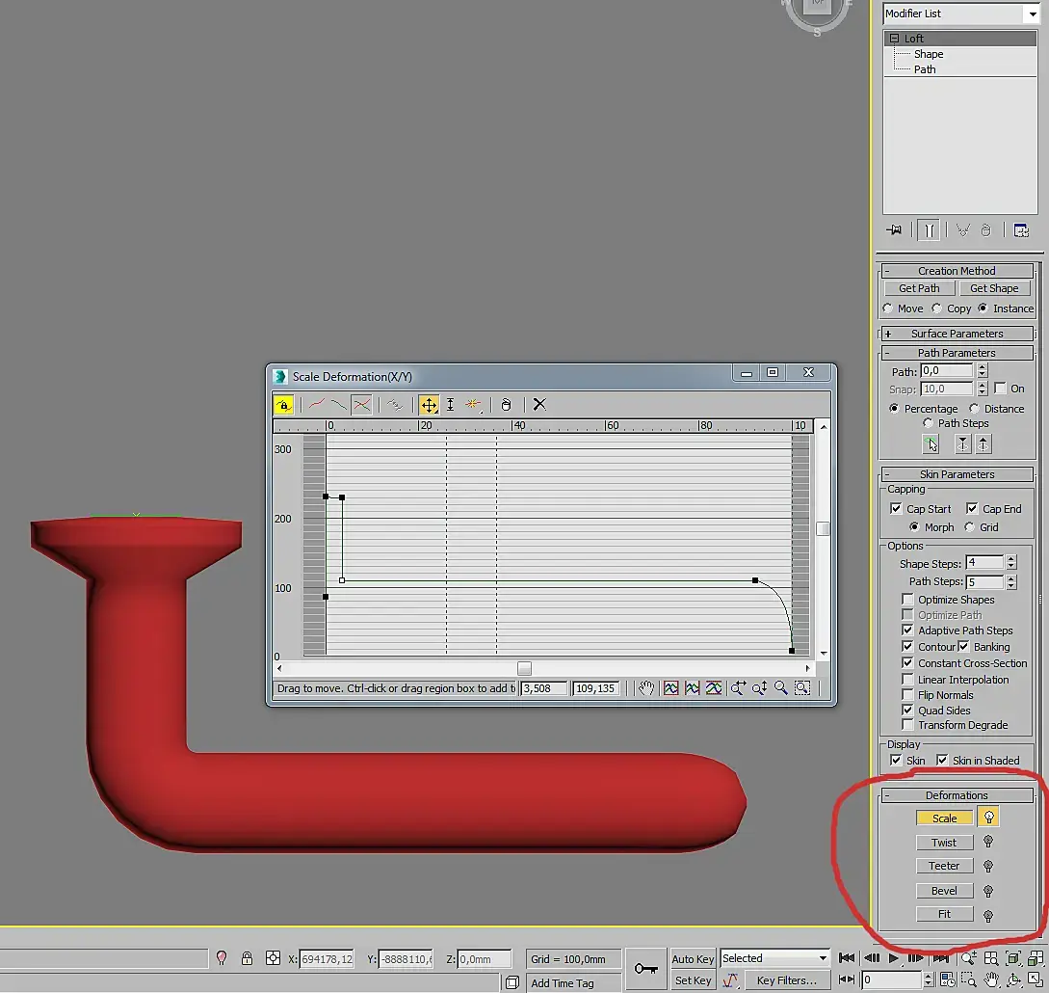This screenshot has width=1049, height=993.
Task: Click Zoom Horizontal Extents in deformation window
Action: tap(693, 688)
